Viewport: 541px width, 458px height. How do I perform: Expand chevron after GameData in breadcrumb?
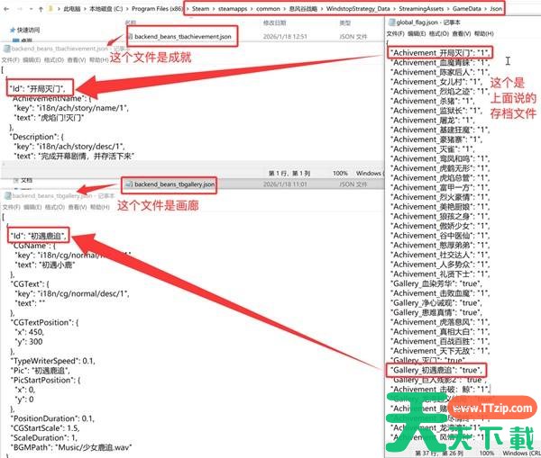(x=485, y=9)
